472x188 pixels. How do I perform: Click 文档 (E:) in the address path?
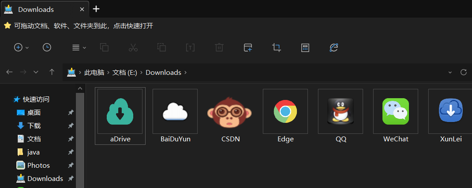coord(125,72)
